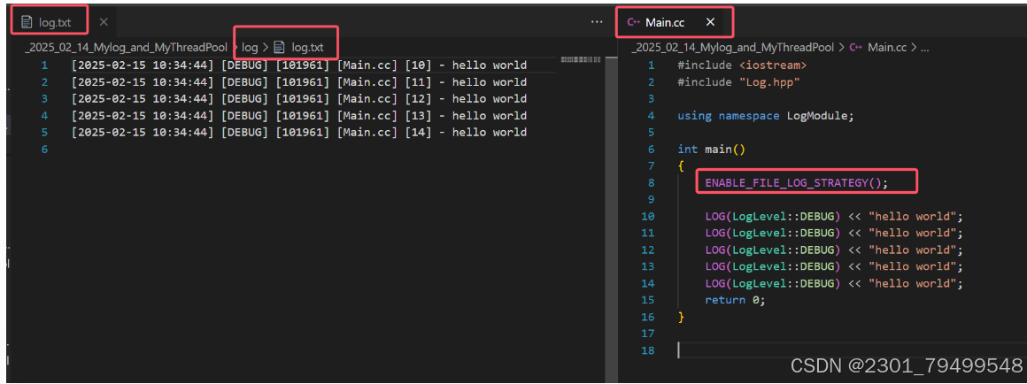The height and width of the screenshot is (384, 1027).
Task: Click log line ending with [13] - hello world
Action: pyautogui.click(x=299, y=116)
